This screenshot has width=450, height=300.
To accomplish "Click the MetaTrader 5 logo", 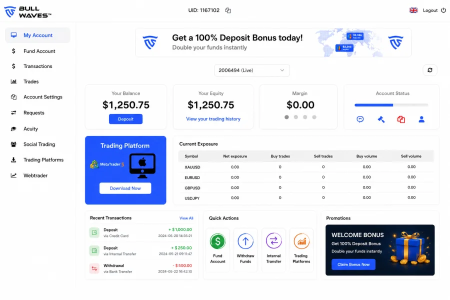I will 107,164.
